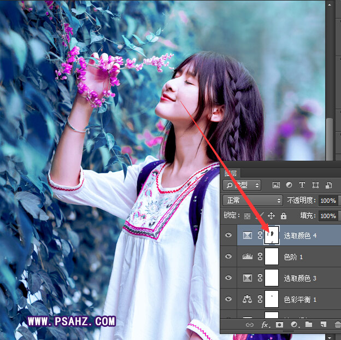The image size is (341, 340).
Task: Click the 不透明度 value field
Action: (x=328, y=201)
